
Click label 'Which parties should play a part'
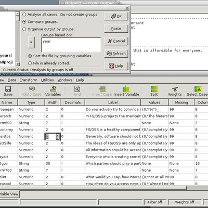113,163
